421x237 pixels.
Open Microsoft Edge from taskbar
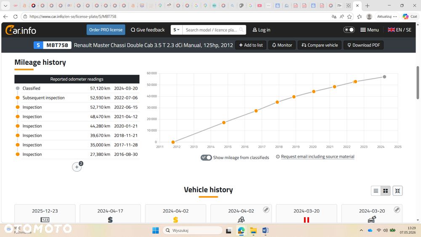241,230
